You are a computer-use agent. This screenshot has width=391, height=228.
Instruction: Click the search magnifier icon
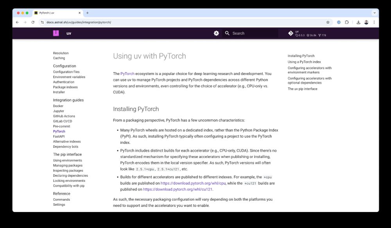point(227,33)
